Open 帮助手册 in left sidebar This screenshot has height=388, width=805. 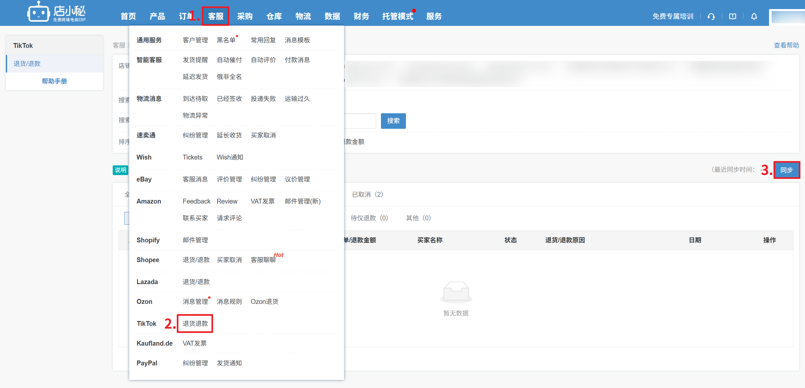[54, 81]
